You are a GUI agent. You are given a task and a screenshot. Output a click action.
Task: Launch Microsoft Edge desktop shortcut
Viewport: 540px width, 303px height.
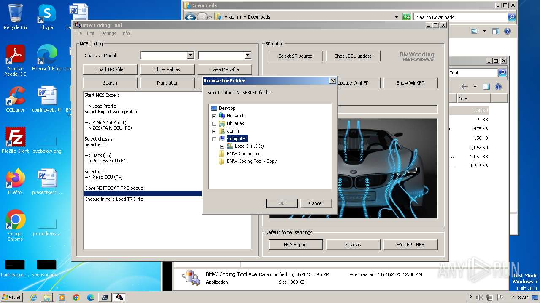(x=47, y=58)
